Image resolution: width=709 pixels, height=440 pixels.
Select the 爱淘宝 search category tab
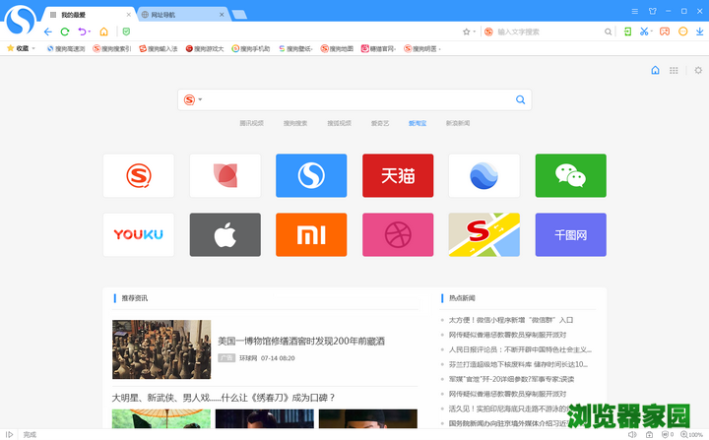pos(418,123)
